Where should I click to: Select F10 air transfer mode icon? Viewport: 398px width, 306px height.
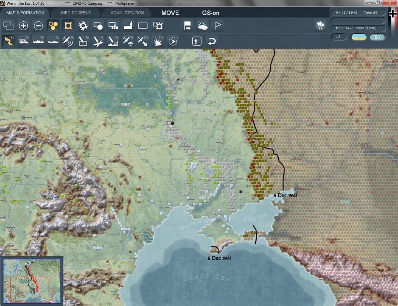click(x=143, y=41)
